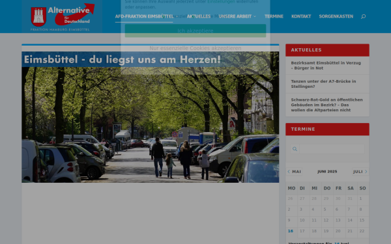Image resolution: width=391 pixels, height=244 pixels.
Task: Click into the Termine search field
Action: click(332, 149)
